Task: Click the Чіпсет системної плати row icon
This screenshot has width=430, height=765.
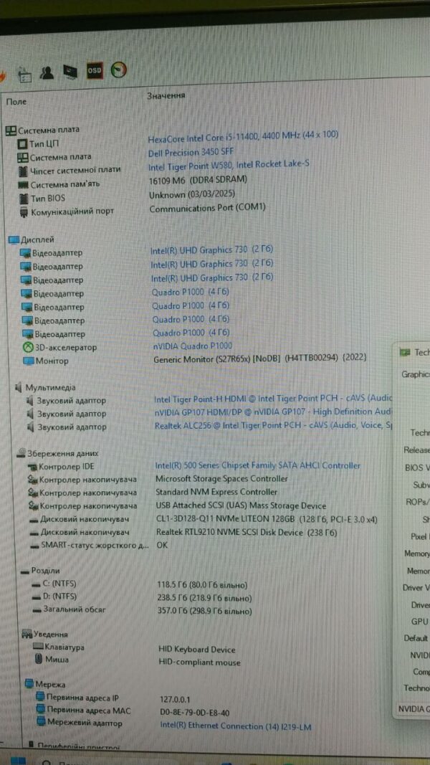Action: pos(23,171)
